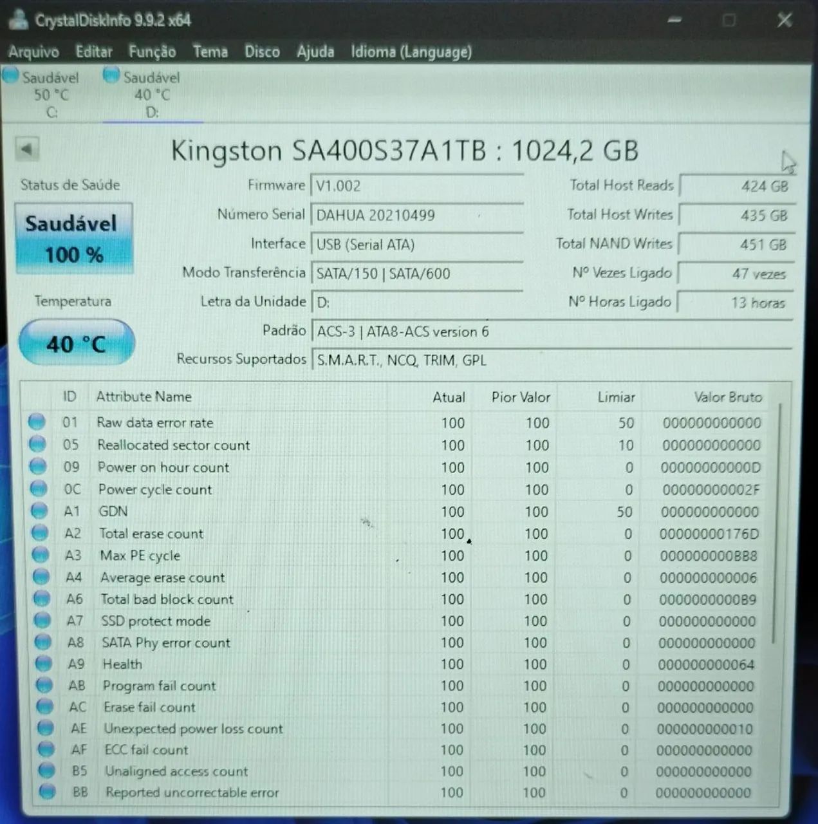Click status icon for ECC fail count
This screenshot has height=824, width=818.
[x=46, y=749]
